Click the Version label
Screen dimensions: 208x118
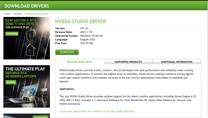(x=60, y=28)
